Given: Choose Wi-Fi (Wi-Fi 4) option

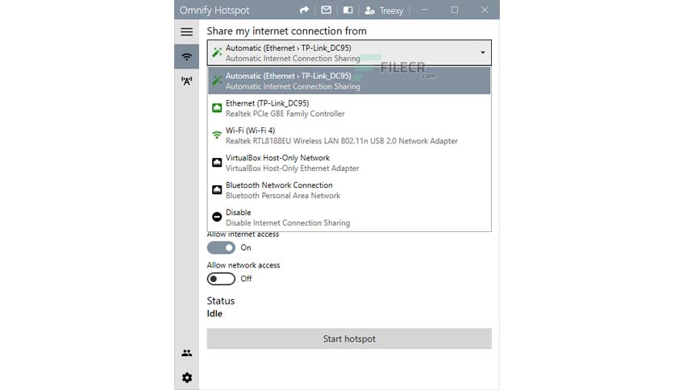Looking at the screenshot, I should point(349,135).
